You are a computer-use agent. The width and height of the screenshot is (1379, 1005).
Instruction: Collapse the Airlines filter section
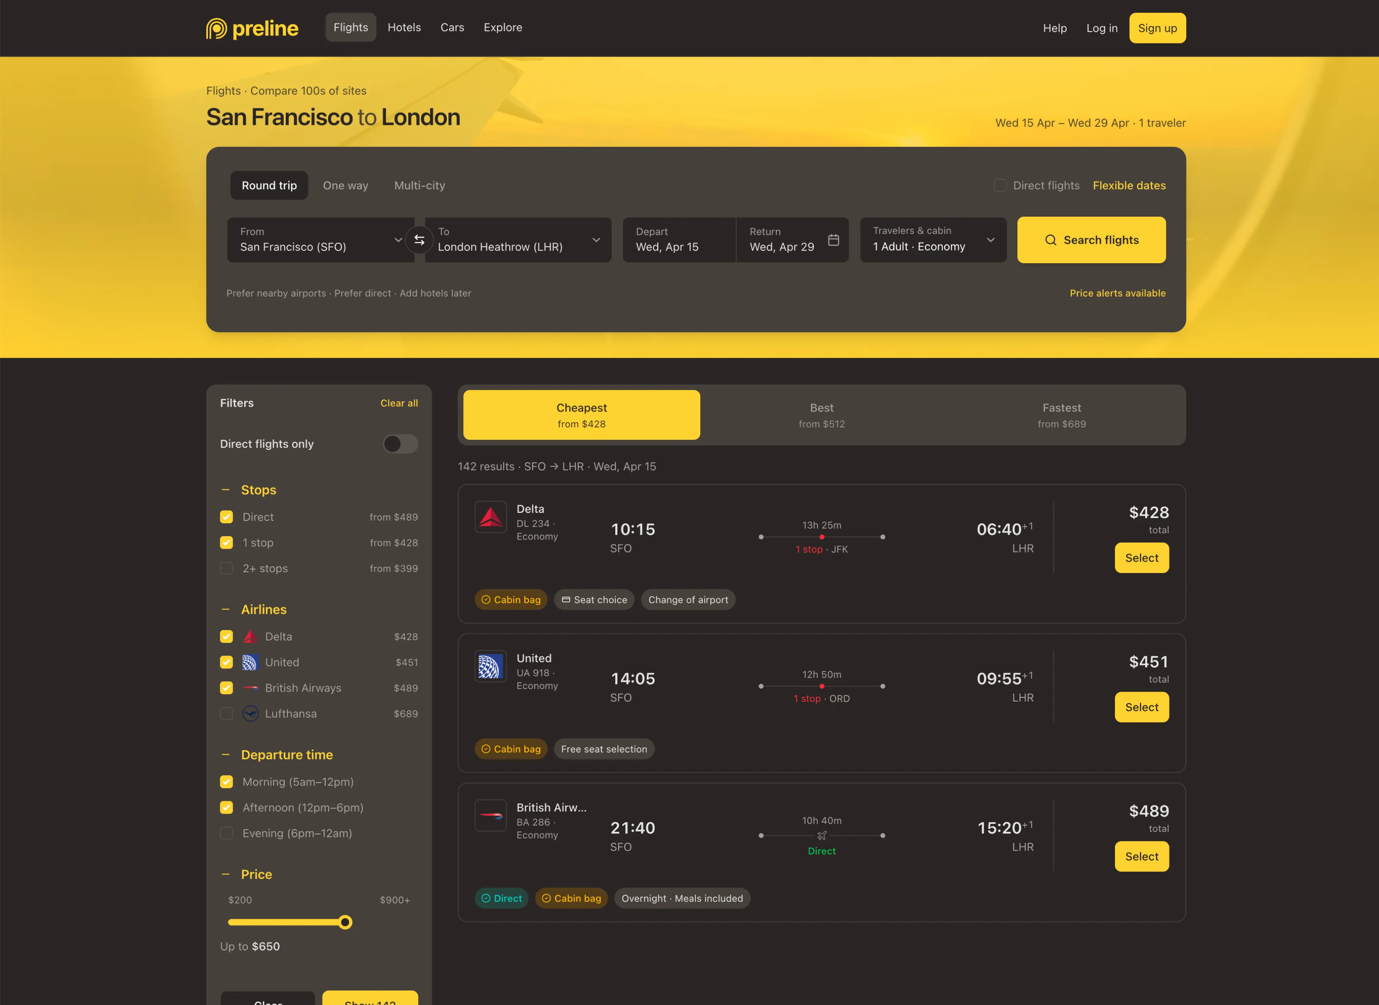pos(226,609)
